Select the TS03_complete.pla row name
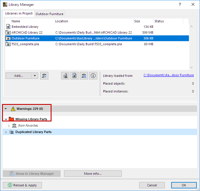 coord(25,44)
